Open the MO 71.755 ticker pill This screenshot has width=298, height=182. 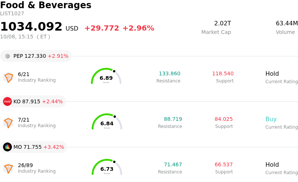click(34, 147)
